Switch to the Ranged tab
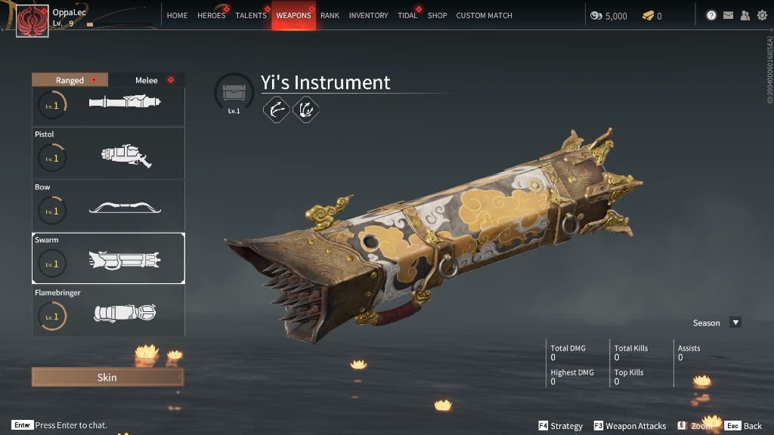 point(70,80)
